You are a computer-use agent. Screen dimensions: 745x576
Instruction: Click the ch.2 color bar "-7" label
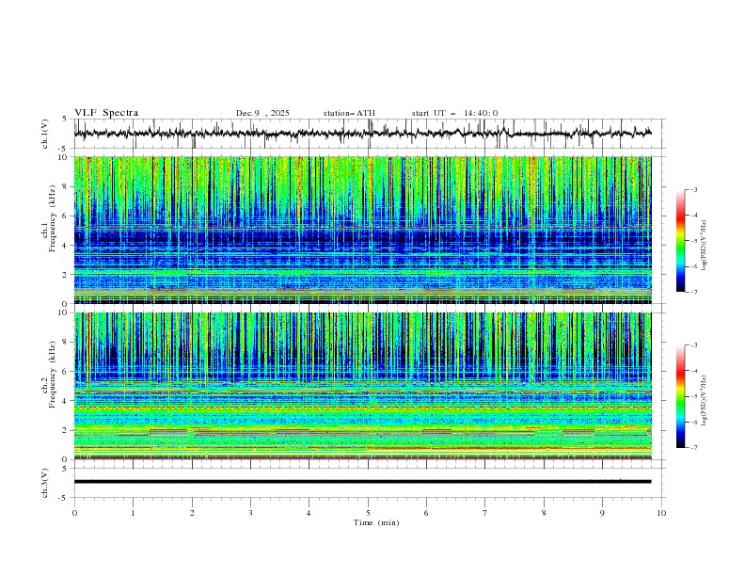[694, 448]
